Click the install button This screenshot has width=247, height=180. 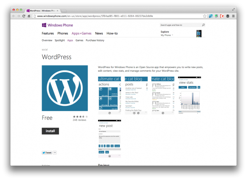50,131
